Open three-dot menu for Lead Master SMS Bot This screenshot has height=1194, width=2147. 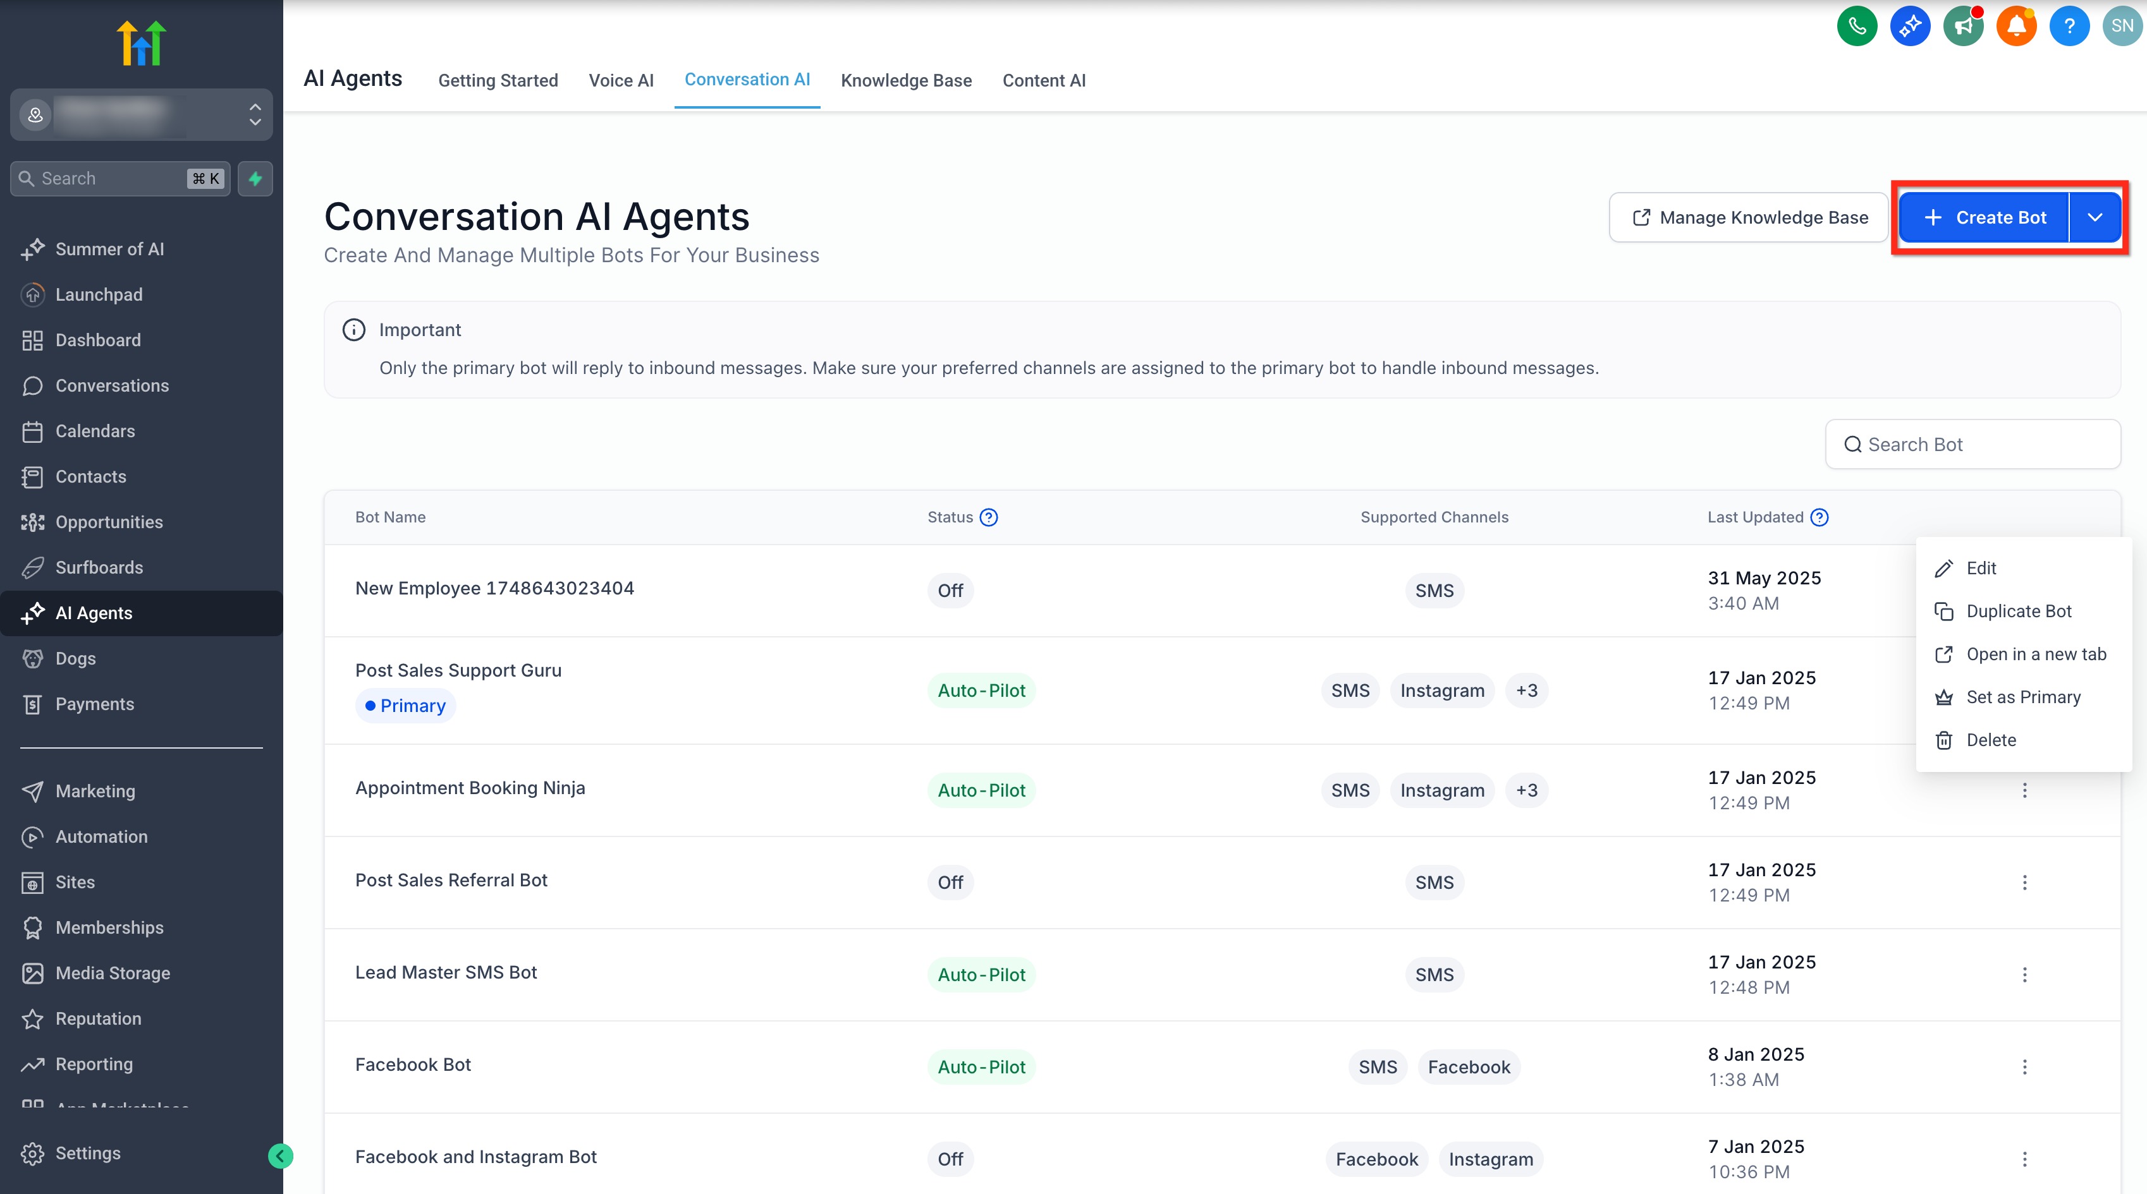[x=2024, y=974]
